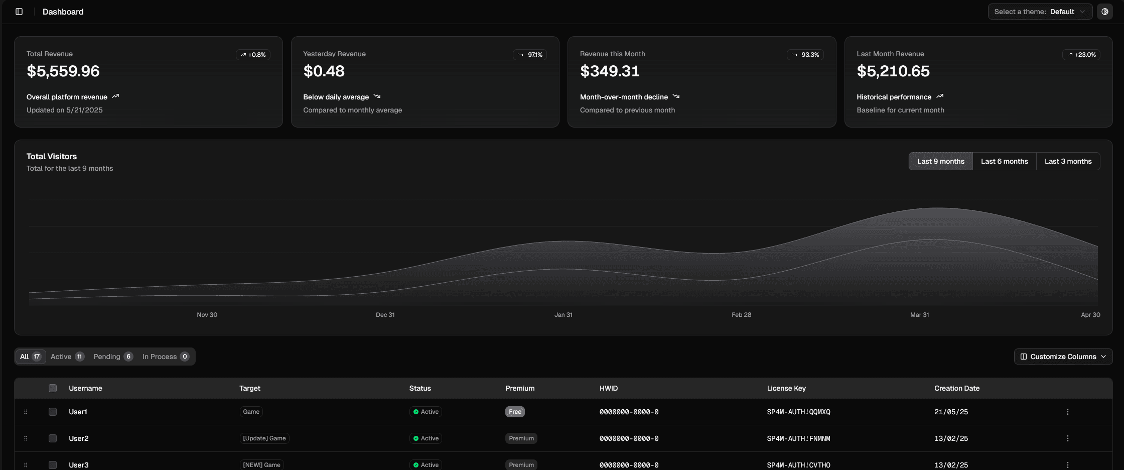Click arrow beside Historical performance

(x=940, y=96)
